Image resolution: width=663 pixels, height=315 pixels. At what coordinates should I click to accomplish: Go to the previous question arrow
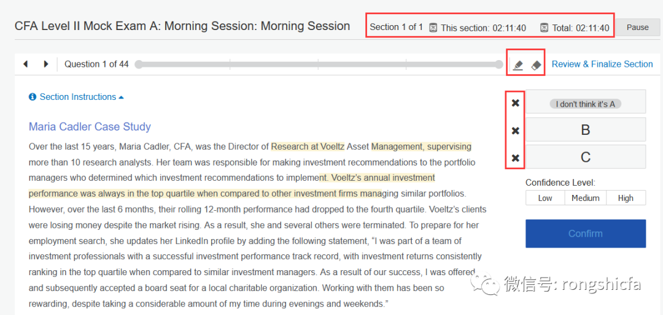pos(25,64)
